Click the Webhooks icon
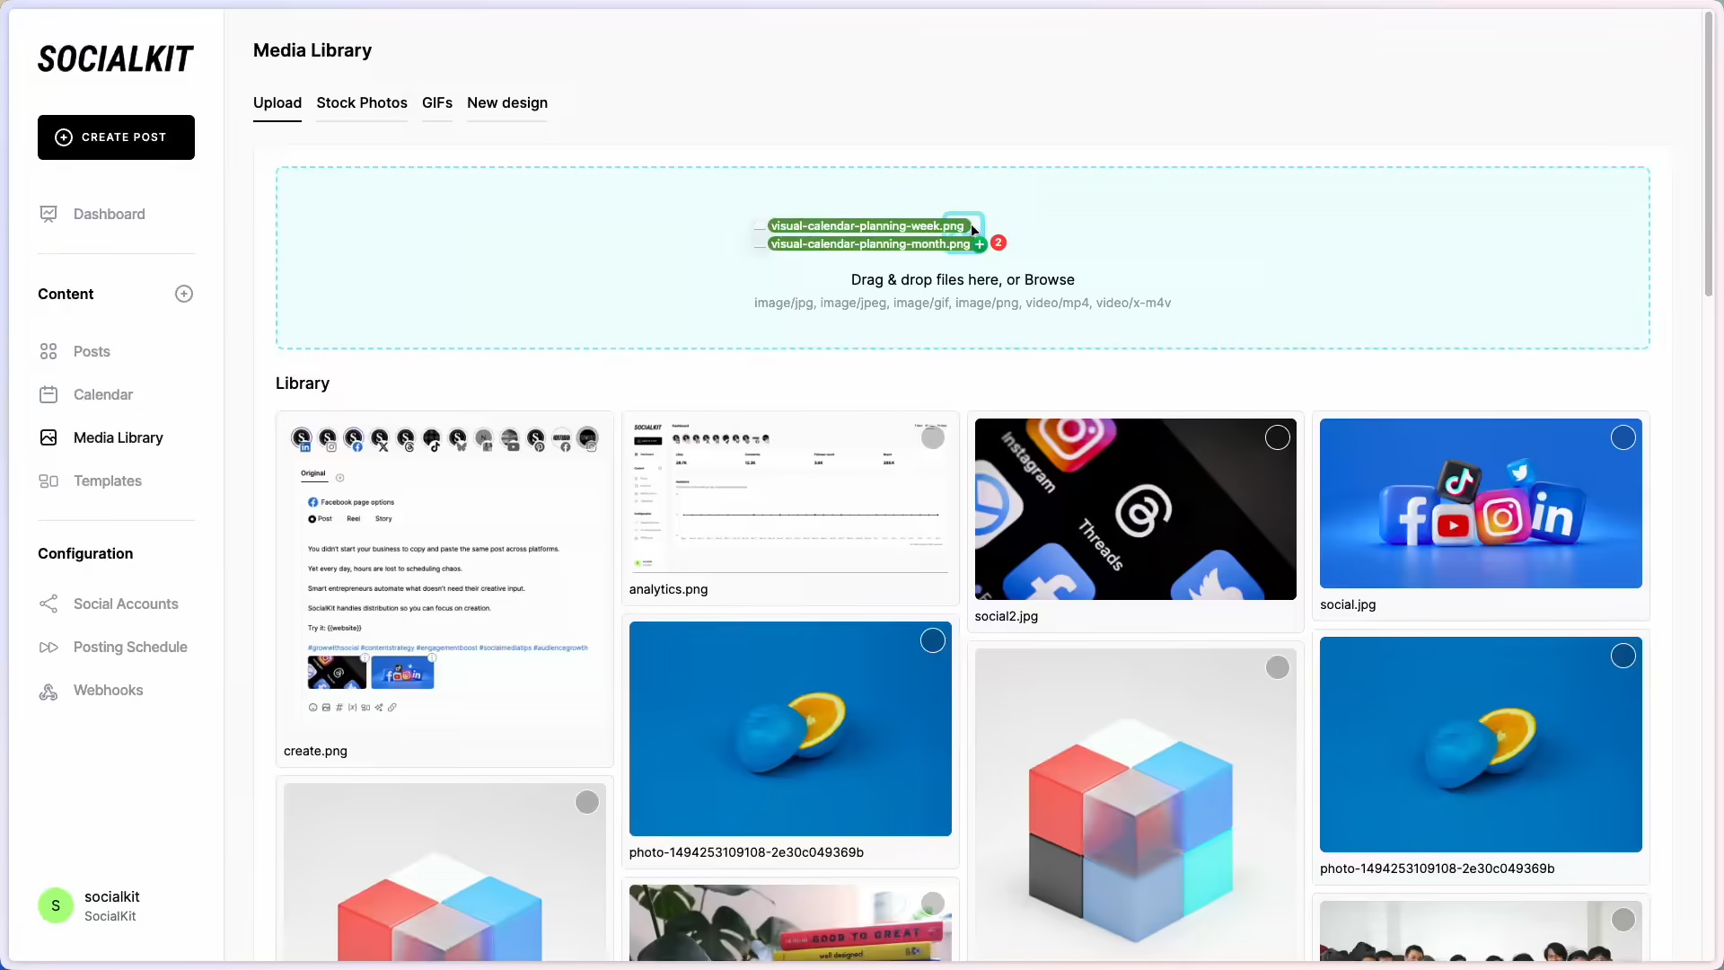 (48, 691)
